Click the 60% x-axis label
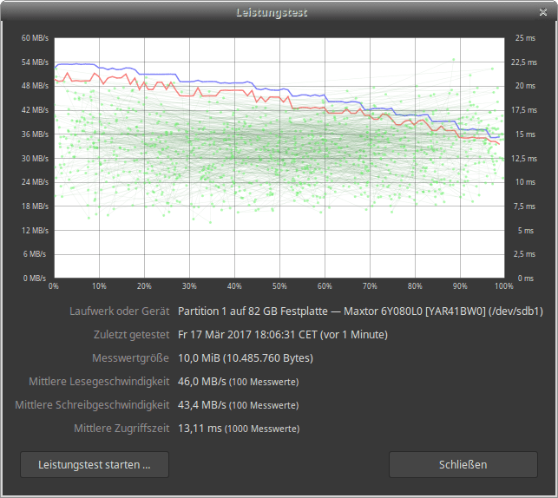 [x=325, y=286]
